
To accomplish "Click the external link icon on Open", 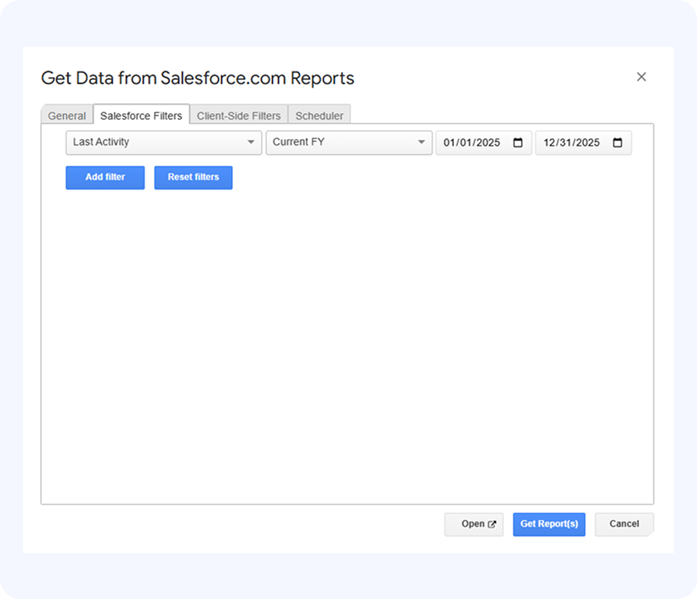I will [491, 524].
